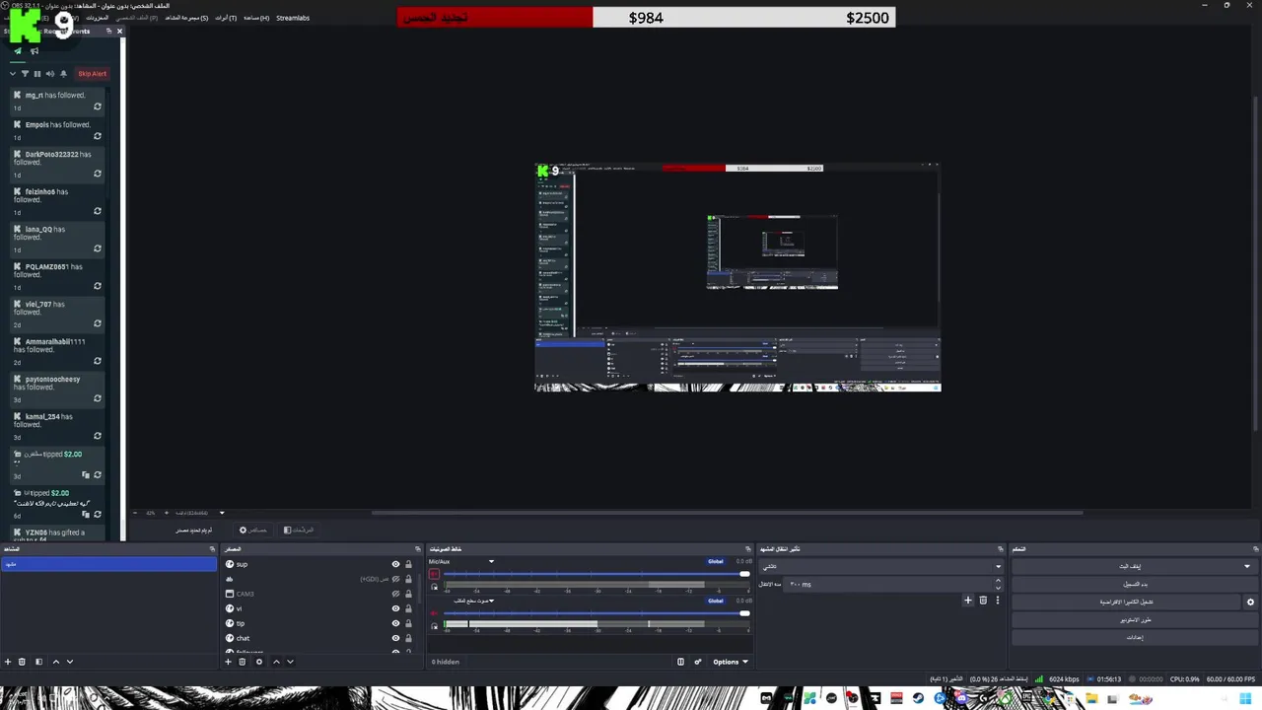Move source down arrow in Sources panel
Viewport: 1262px width, 710px height.
click(290, 662)
